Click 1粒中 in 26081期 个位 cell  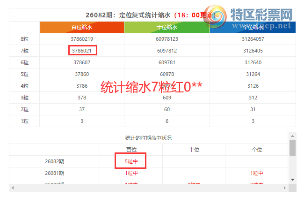[257, 173]
